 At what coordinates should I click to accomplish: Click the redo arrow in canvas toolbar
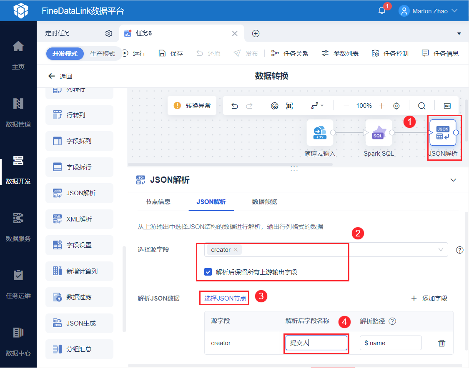(249, 106)
